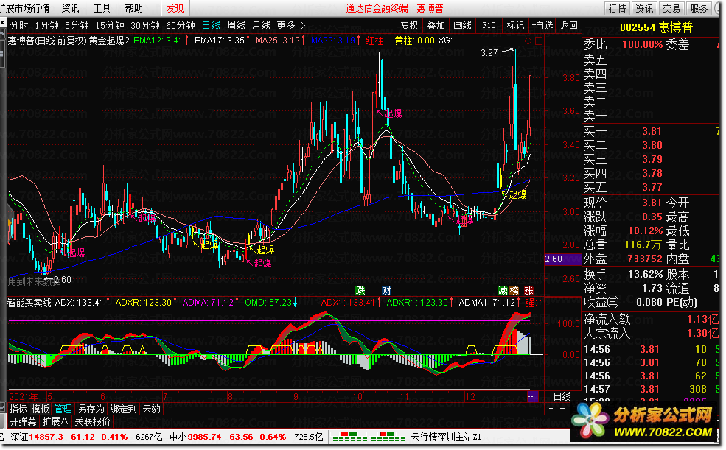Click the purple timeline end marker
The image size is (726, 450).
point(532,396)
